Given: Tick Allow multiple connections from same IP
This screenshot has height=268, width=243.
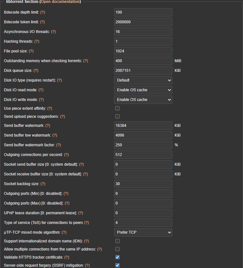Looking at the screenshot, I should (117, 249).
